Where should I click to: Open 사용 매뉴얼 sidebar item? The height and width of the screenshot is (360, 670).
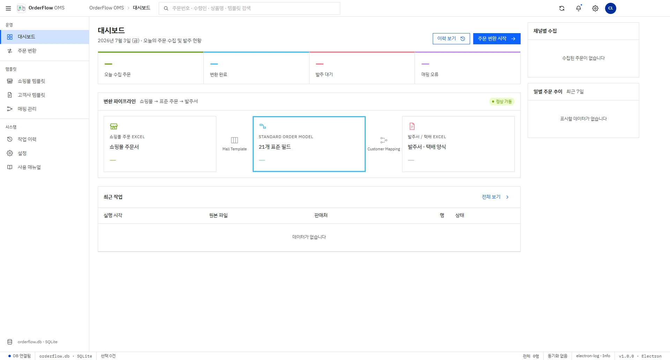click(45, 167)
